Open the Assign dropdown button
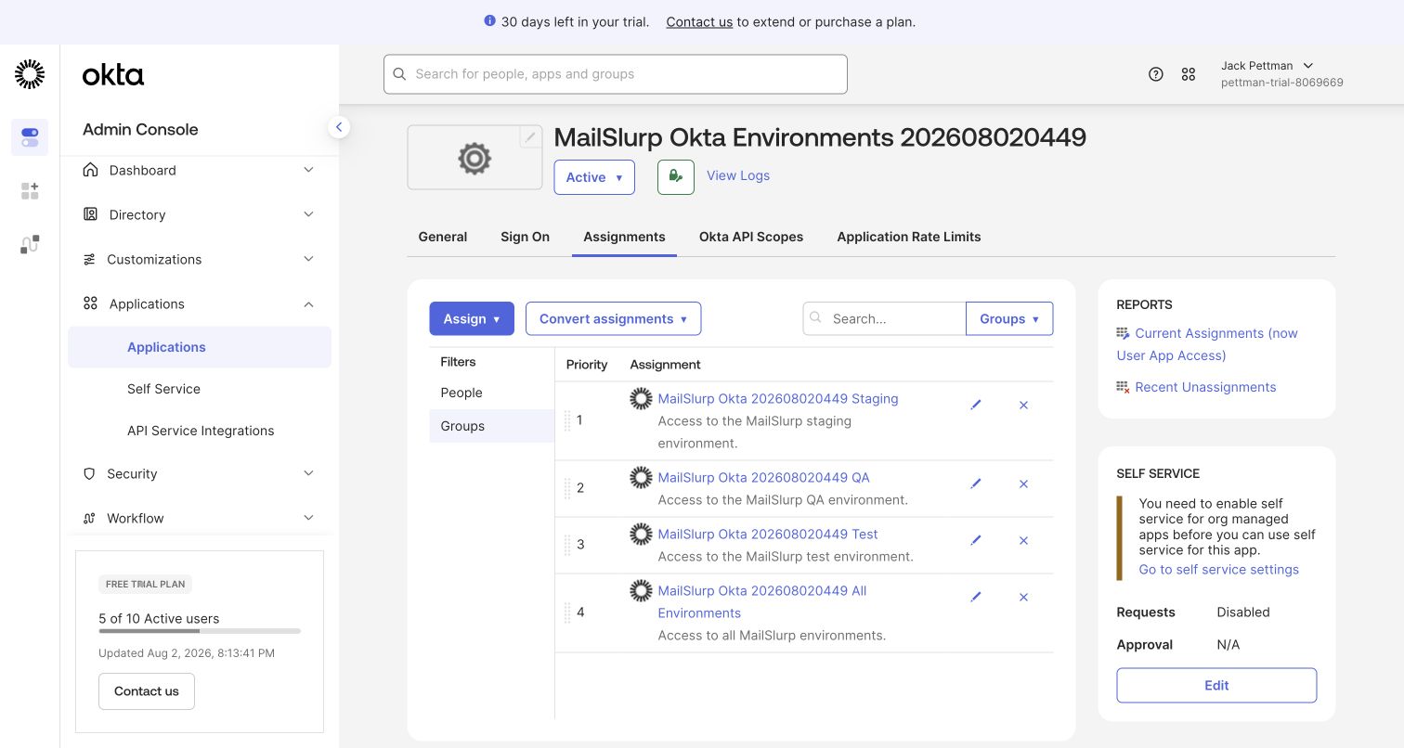The height and width of the screenshot is (748, 1404). (x=472, y=318)
